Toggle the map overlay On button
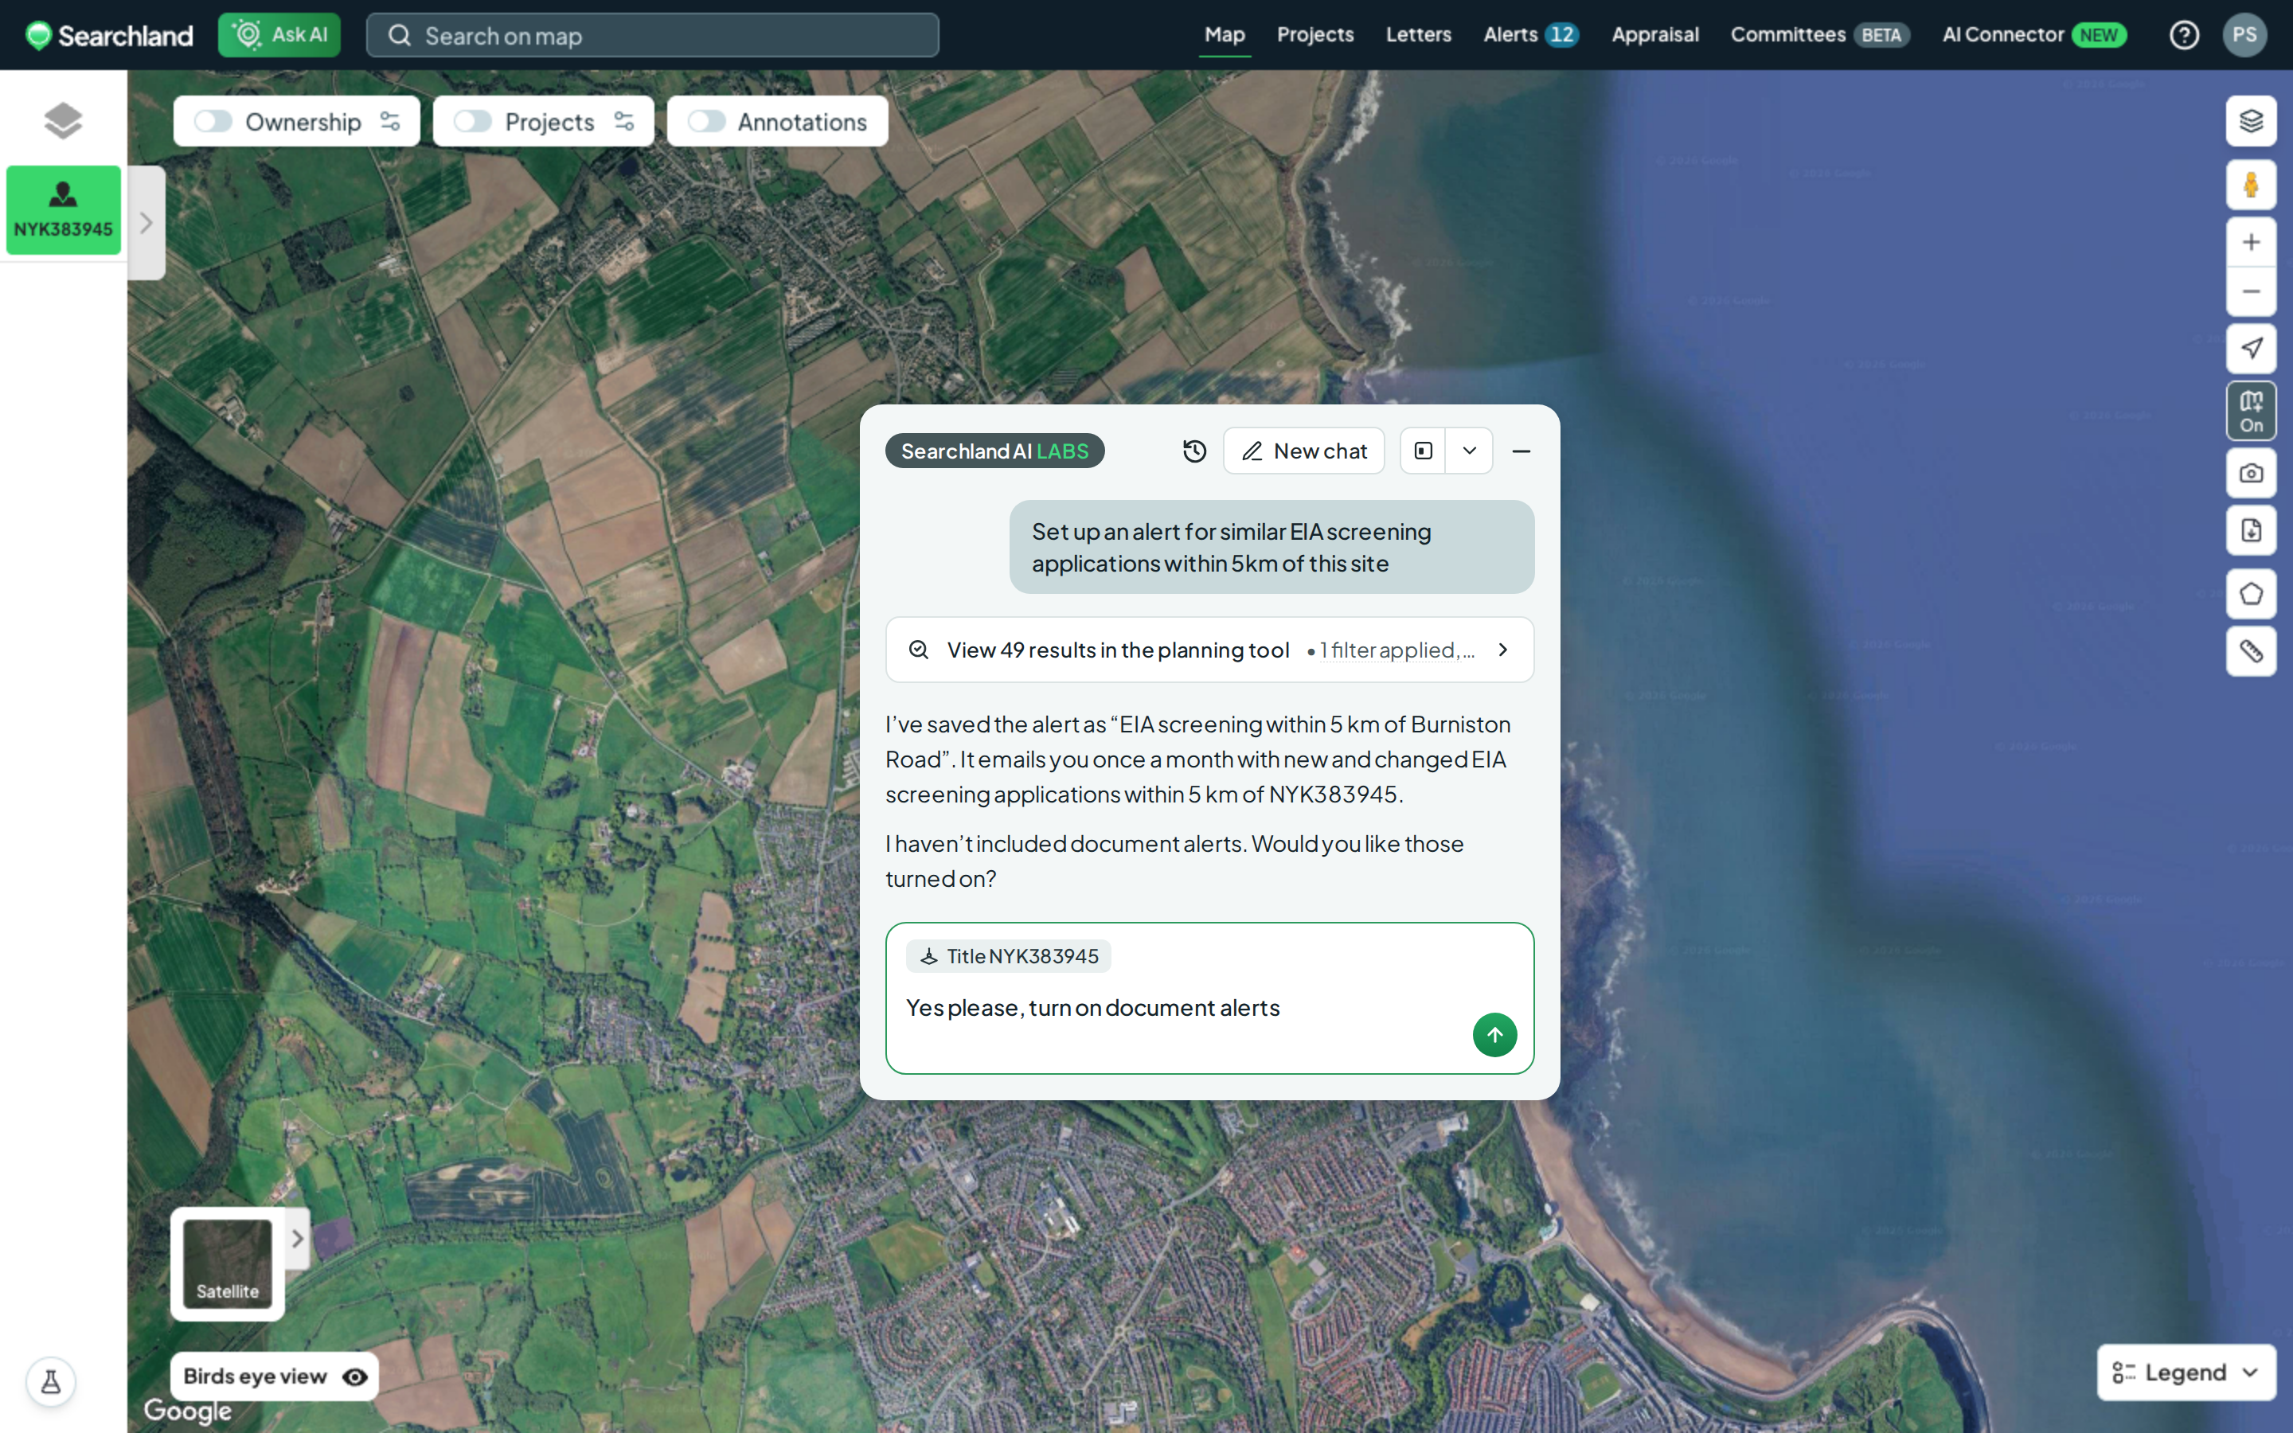Screen dimensions: 2293x1433 click(2252, 412)
